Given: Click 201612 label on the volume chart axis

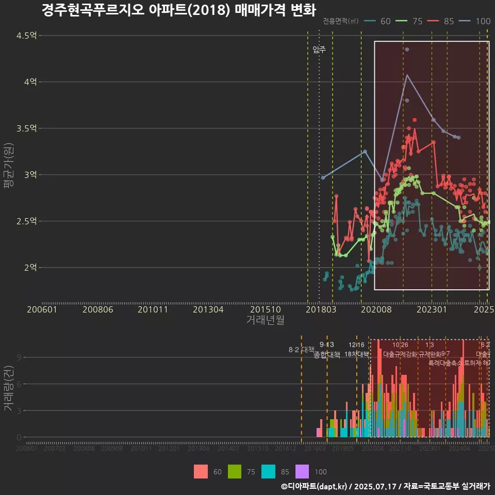Looking at the screenshot, I should [286, 448].
